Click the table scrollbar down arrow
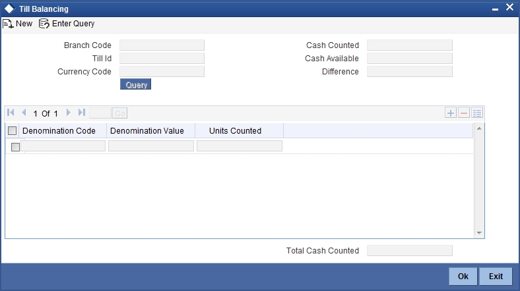The width and height of the screenshot is (520, 291). coord(479,233)
